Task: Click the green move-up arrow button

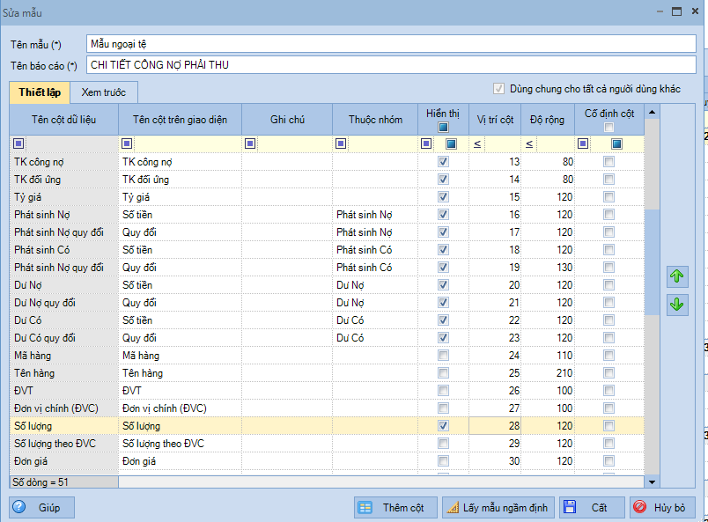Action: click(x=676, y=276)
